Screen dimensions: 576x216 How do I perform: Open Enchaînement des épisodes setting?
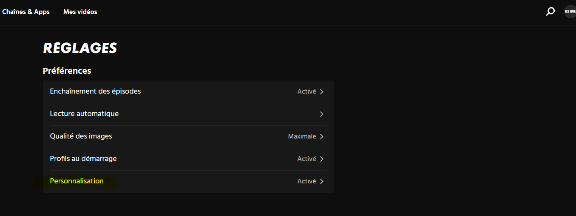click(x=95, y=91)
